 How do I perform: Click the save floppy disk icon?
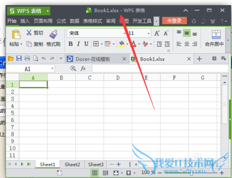point(19,58)
